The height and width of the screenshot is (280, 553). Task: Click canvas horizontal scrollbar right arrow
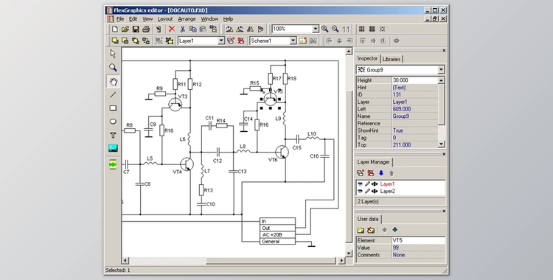tap(341, 261)
